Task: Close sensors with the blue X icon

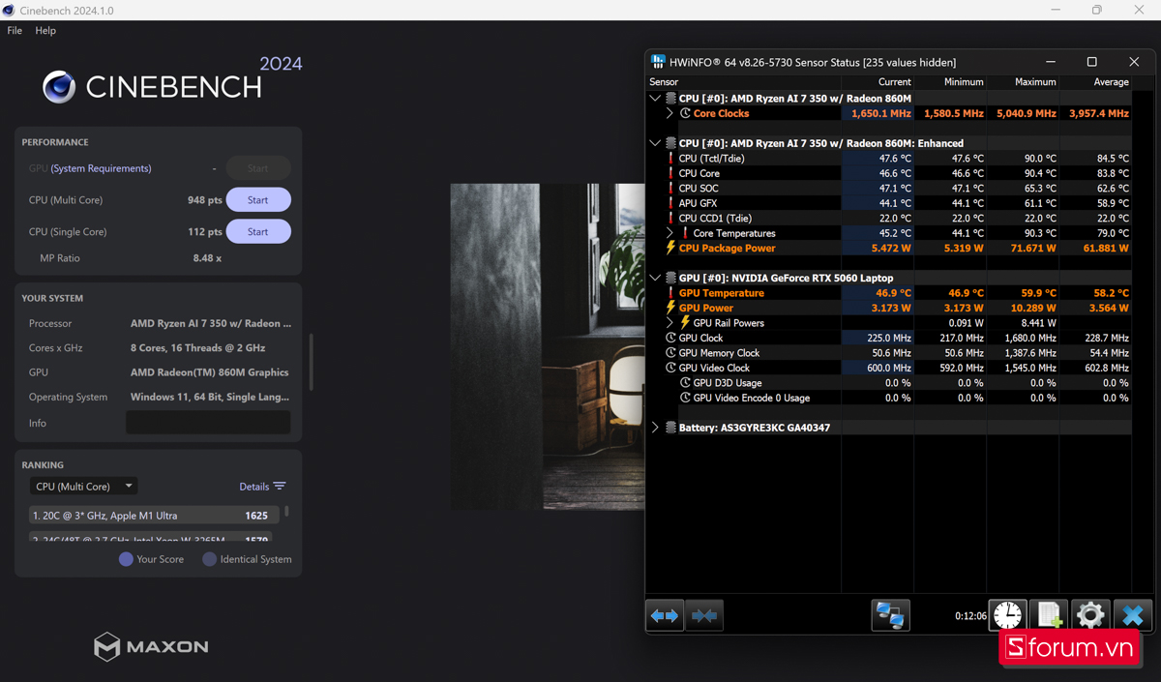Action: pyautogui.click(x=1132, y=615)
